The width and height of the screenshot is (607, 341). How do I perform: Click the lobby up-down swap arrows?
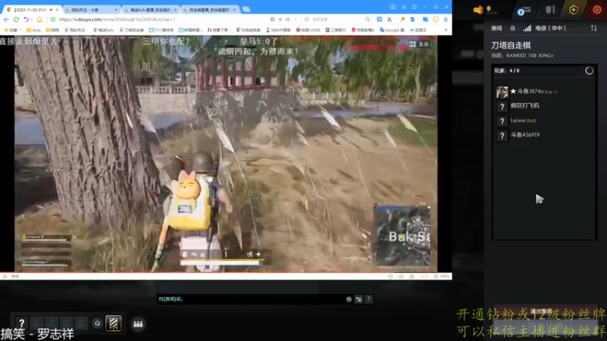pyautogui.click(x=593, y=28)
